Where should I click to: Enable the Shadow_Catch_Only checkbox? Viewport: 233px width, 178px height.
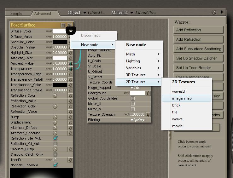55,155
